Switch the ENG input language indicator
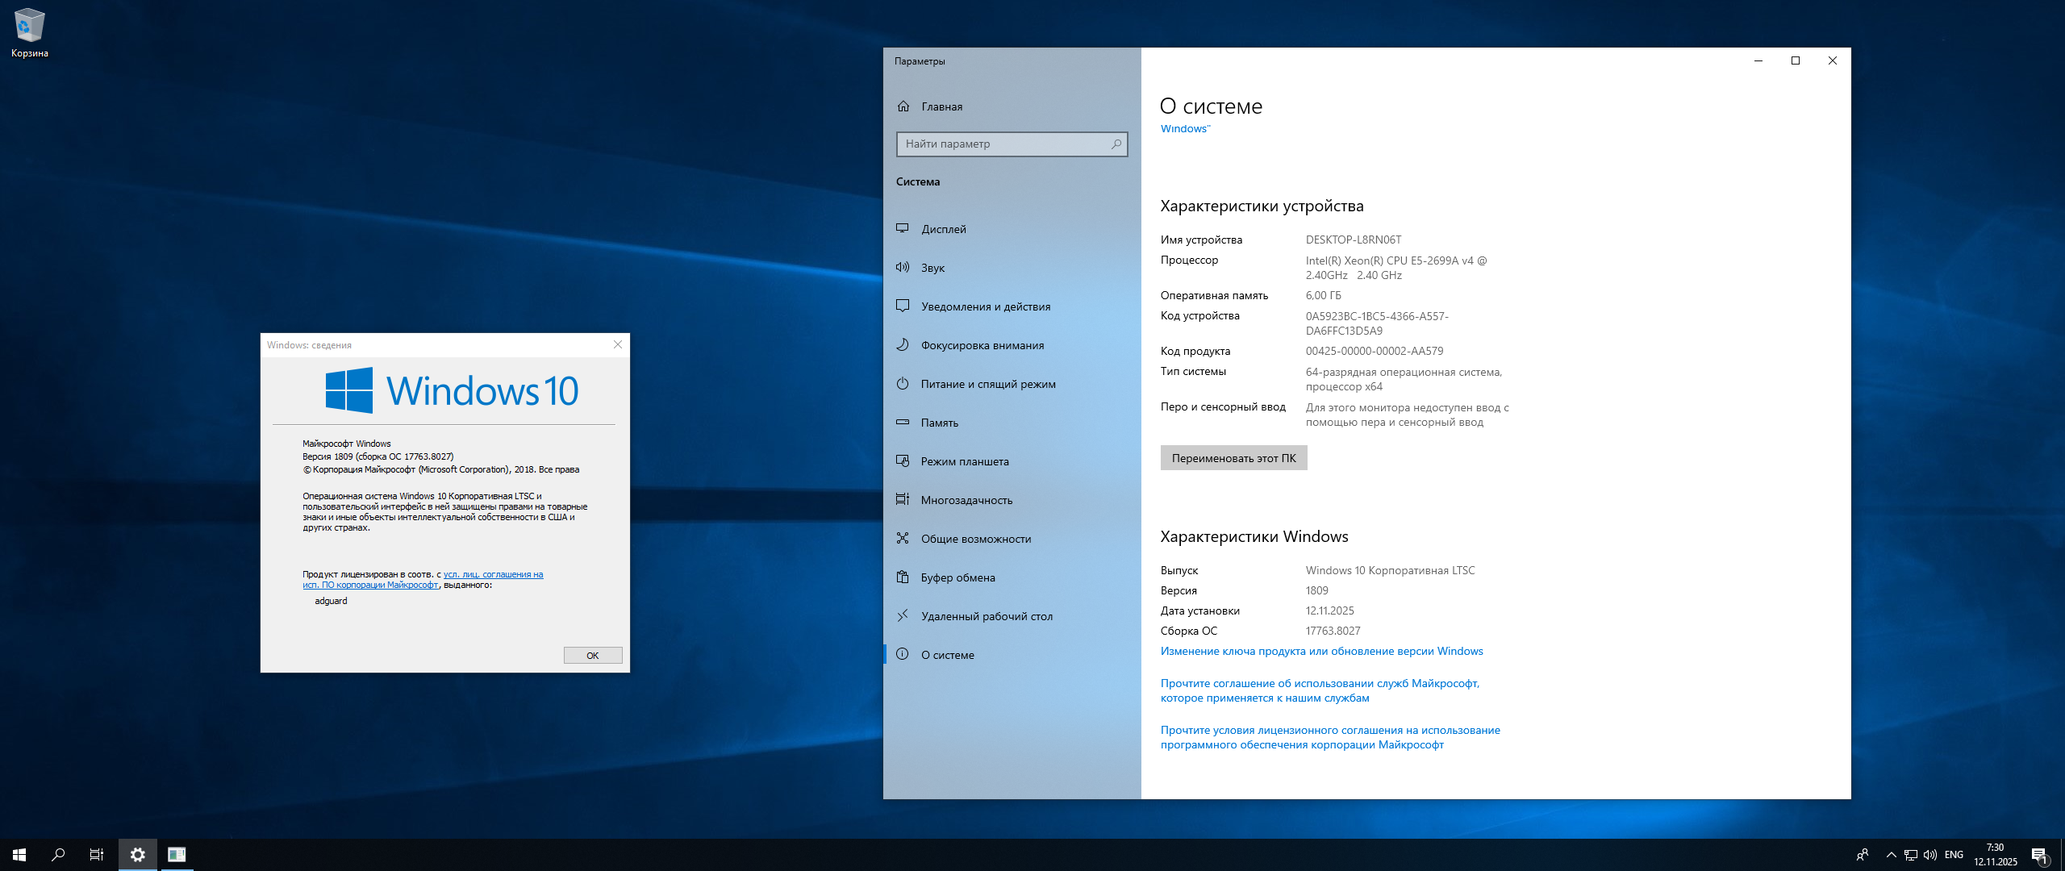 tap(1954, 854)
